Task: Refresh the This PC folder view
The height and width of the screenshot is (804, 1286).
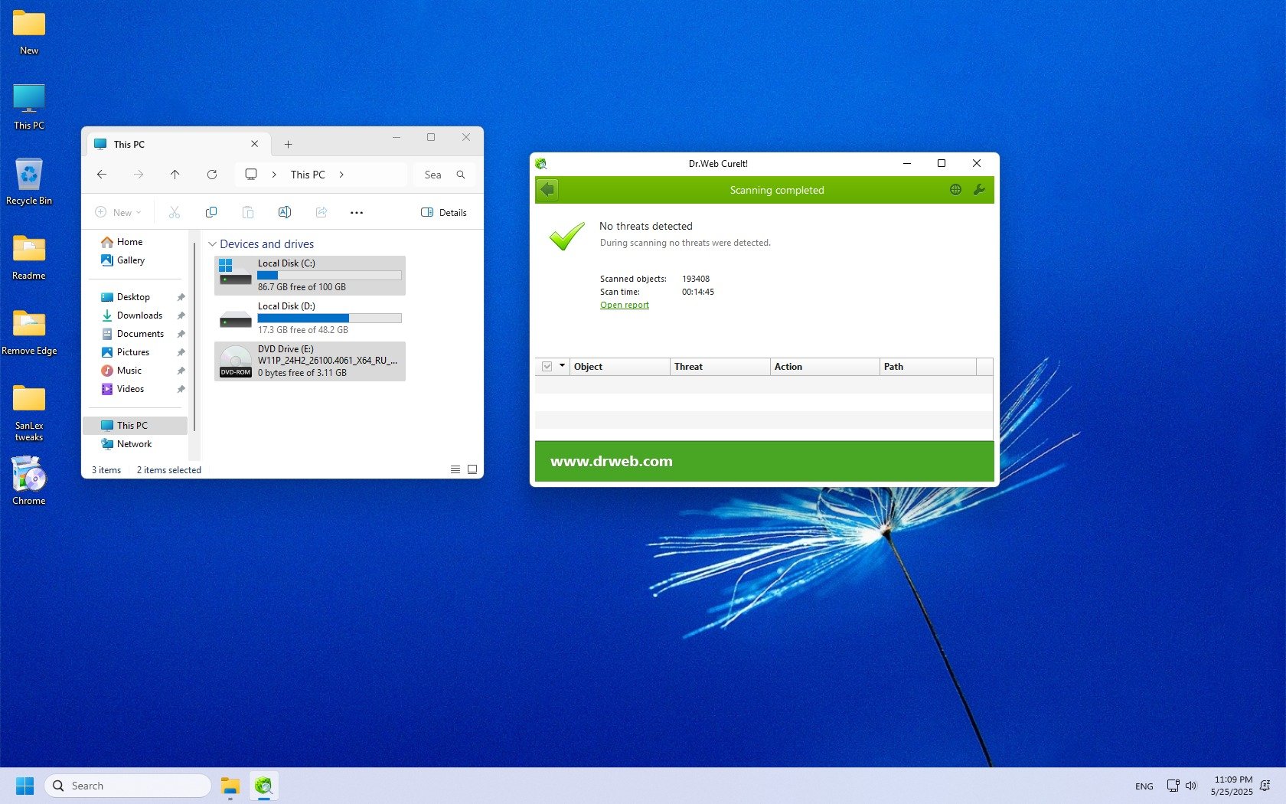Action: 212,175
